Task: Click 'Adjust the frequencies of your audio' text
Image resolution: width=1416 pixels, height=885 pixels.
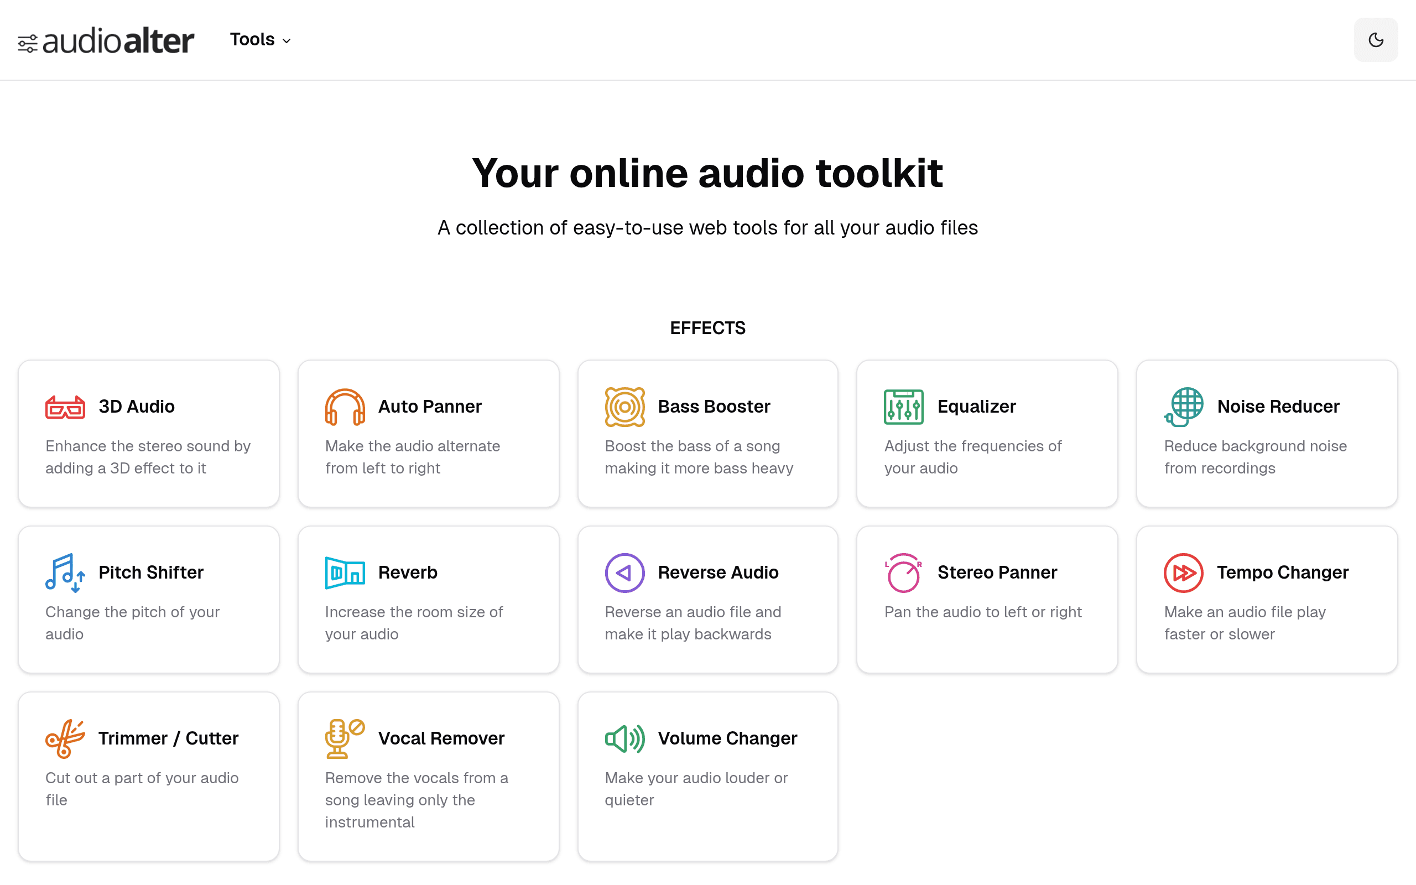Action: (972, 457)
